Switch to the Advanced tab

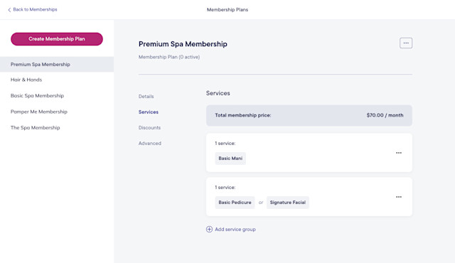(150, 144)
